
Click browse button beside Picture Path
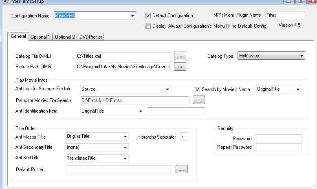181,66
